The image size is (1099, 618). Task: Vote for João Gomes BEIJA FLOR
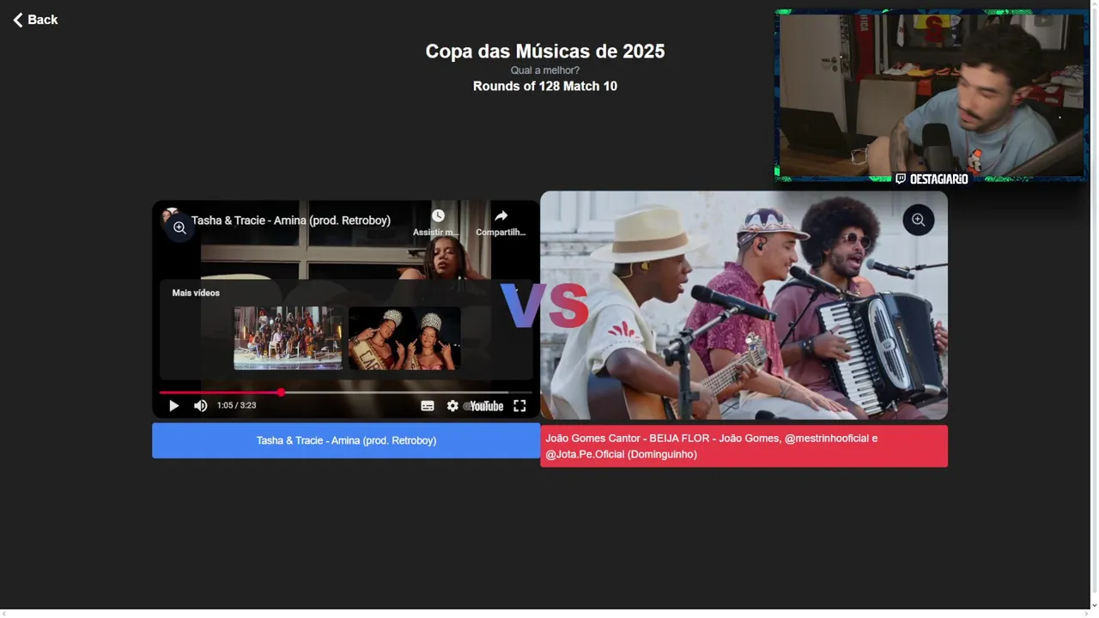pyautogui.click(x=744, y=446)
